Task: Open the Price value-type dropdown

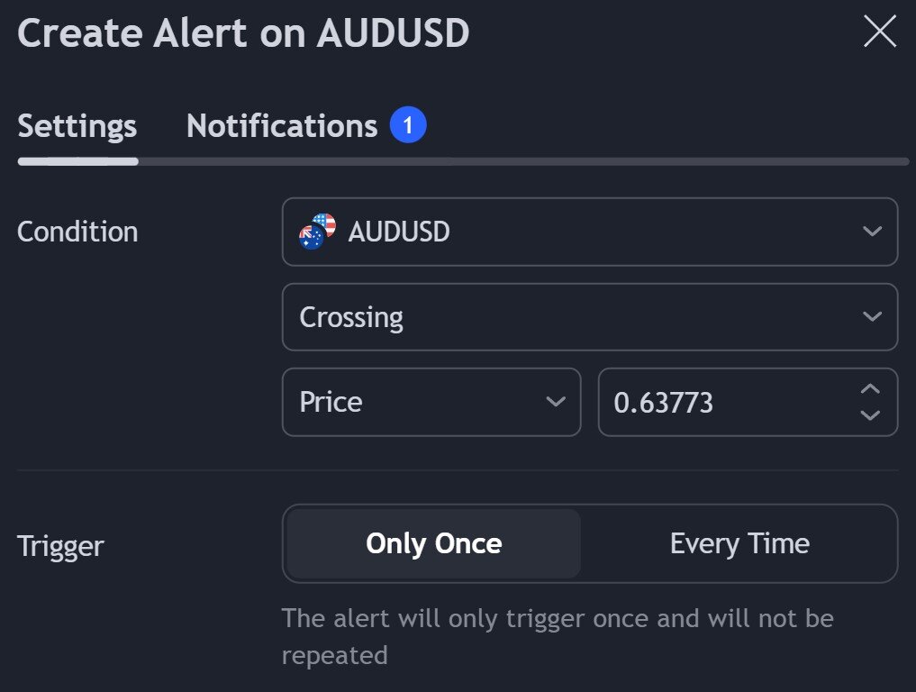Action: 431,402
